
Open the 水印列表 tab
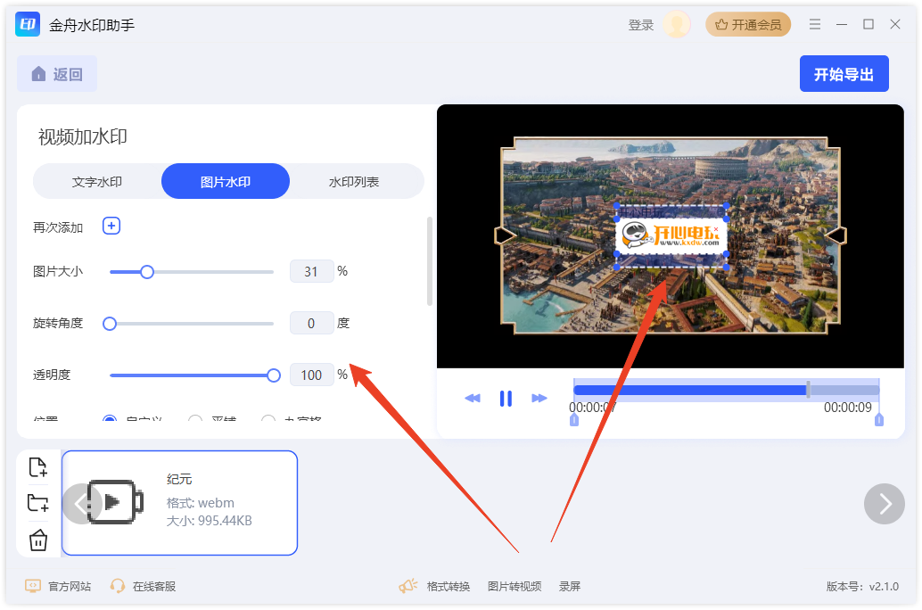tap(355, 180)
